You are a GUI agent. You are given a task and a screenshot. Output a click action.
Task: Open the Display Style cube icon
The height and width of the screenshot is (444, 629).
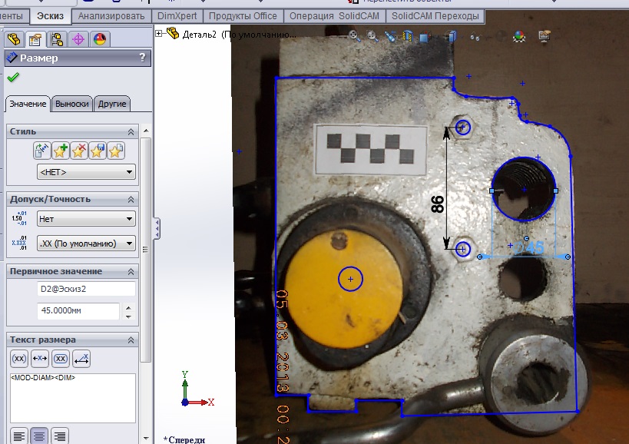(452, 37)
